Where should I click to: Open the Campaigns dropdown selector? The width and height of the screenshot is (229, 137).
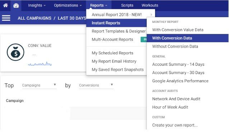[39, 85]
